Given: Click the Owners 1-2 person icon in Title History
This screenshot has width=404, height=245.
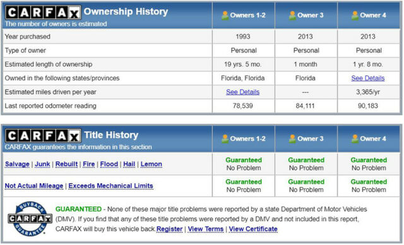Looking at the screenshot, I should tap(225, 139).
